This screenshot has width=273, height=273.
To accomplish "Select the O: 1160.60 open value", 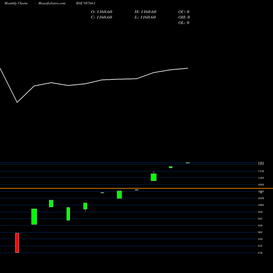I will click(102, 12).
